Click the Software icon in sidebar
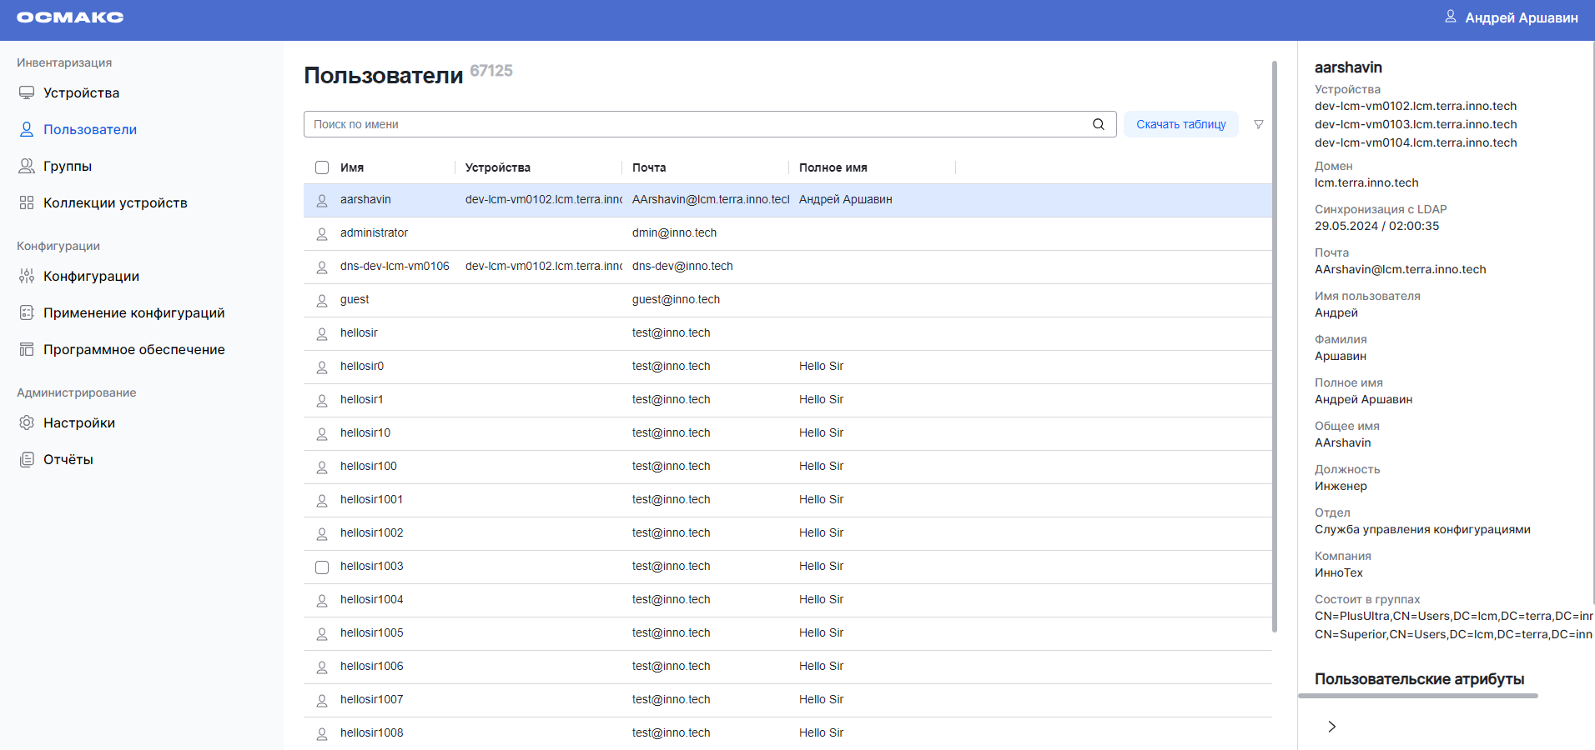This screenshot has height=750, width=1595. coord(27,349)
